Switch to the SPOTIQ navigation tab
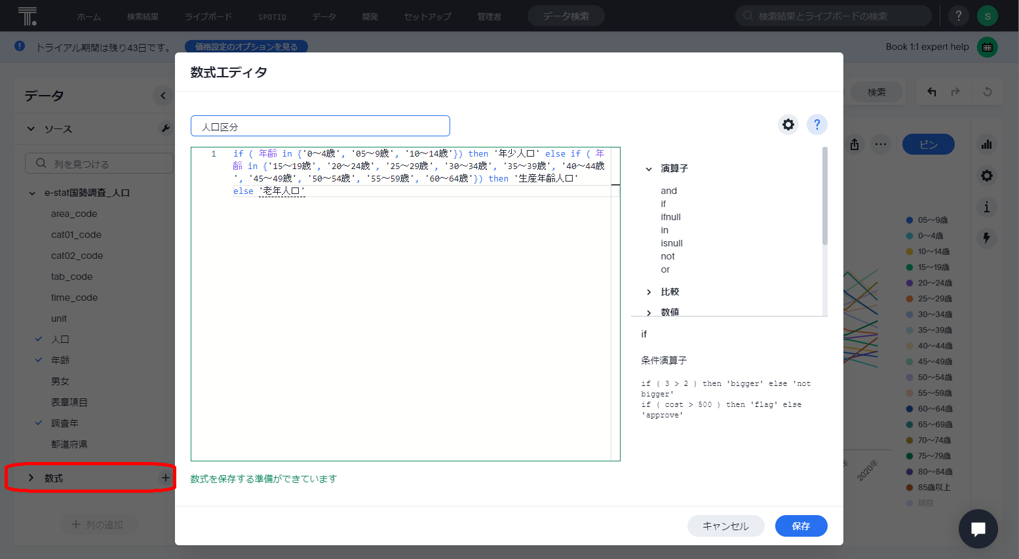 (x=272, y=16)
